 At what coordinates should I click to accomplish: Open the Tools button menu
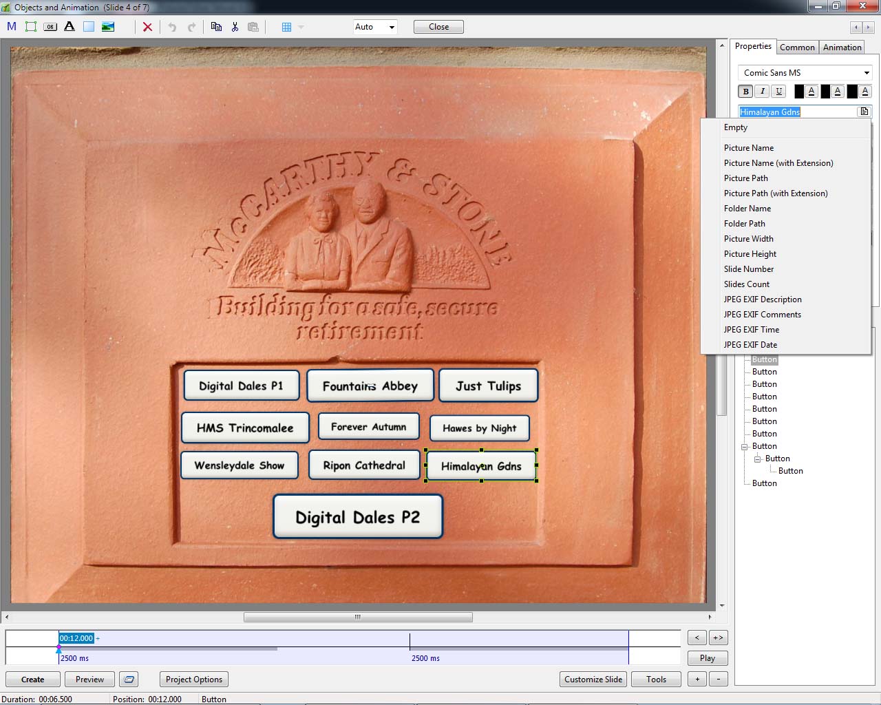click(656, 680)
